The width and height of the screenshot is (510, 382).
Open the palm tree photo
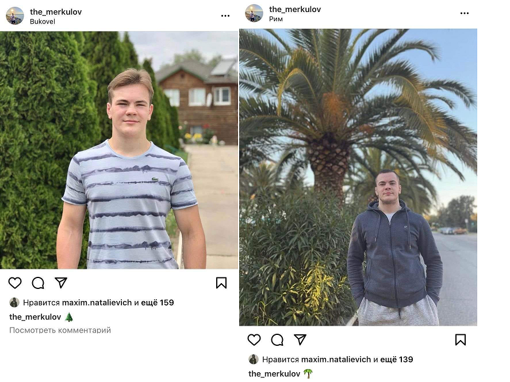358,177
